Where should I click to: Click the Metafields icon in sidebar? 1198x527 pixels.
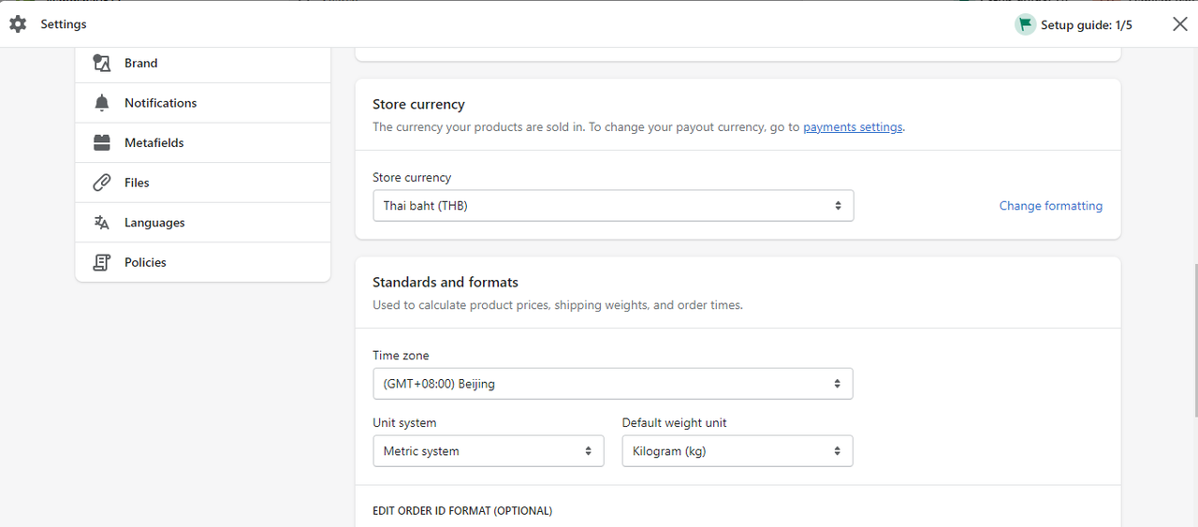102,143
